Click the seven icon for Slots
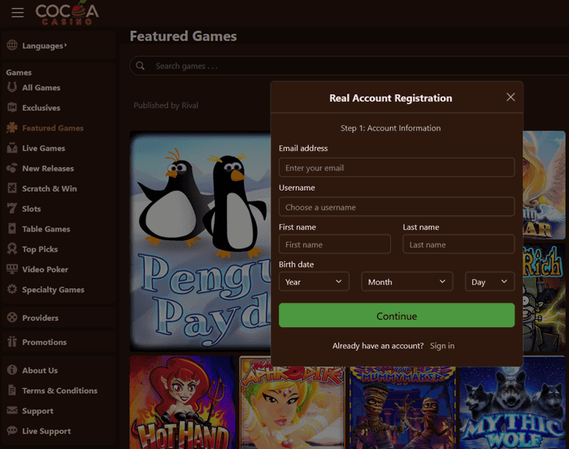Screen dimensions: 569x449 12,209
